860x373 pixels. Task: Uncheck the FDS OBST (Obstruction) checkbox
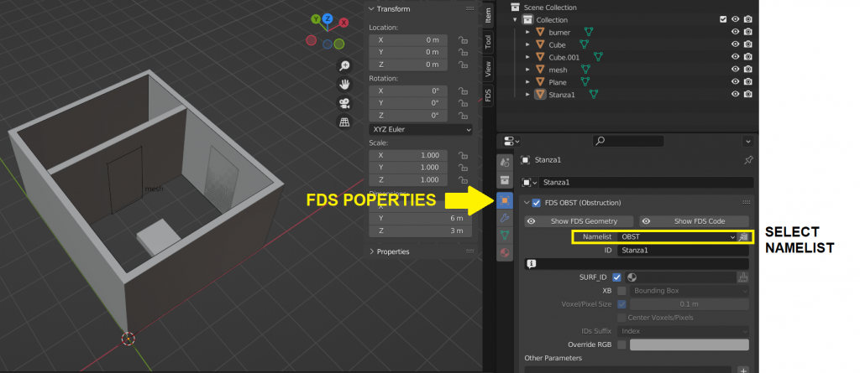point(537,203)
